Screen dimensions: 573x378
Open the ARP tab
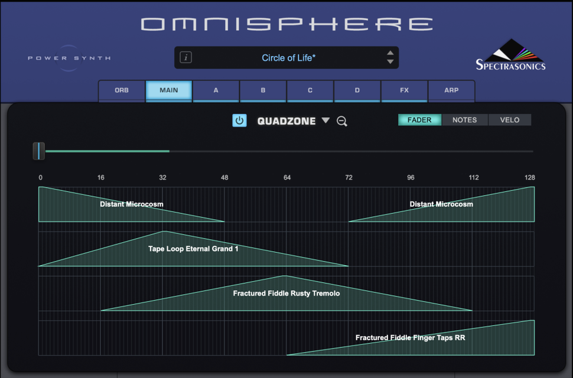(451, 90)
